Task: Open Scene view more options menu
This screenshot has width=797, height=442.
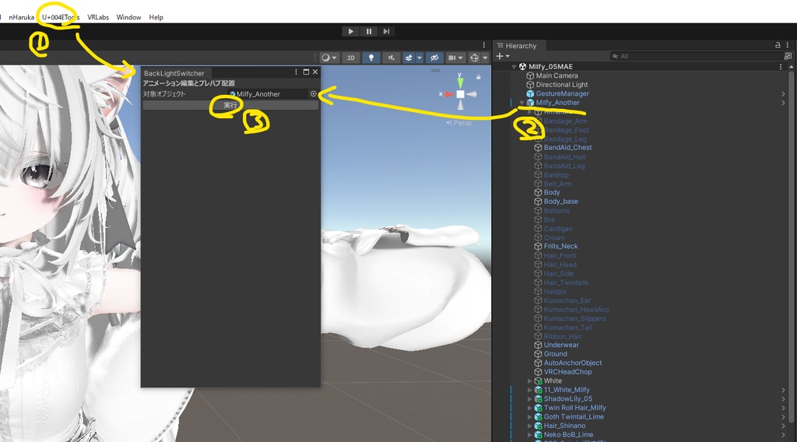Action: [484, 45]
